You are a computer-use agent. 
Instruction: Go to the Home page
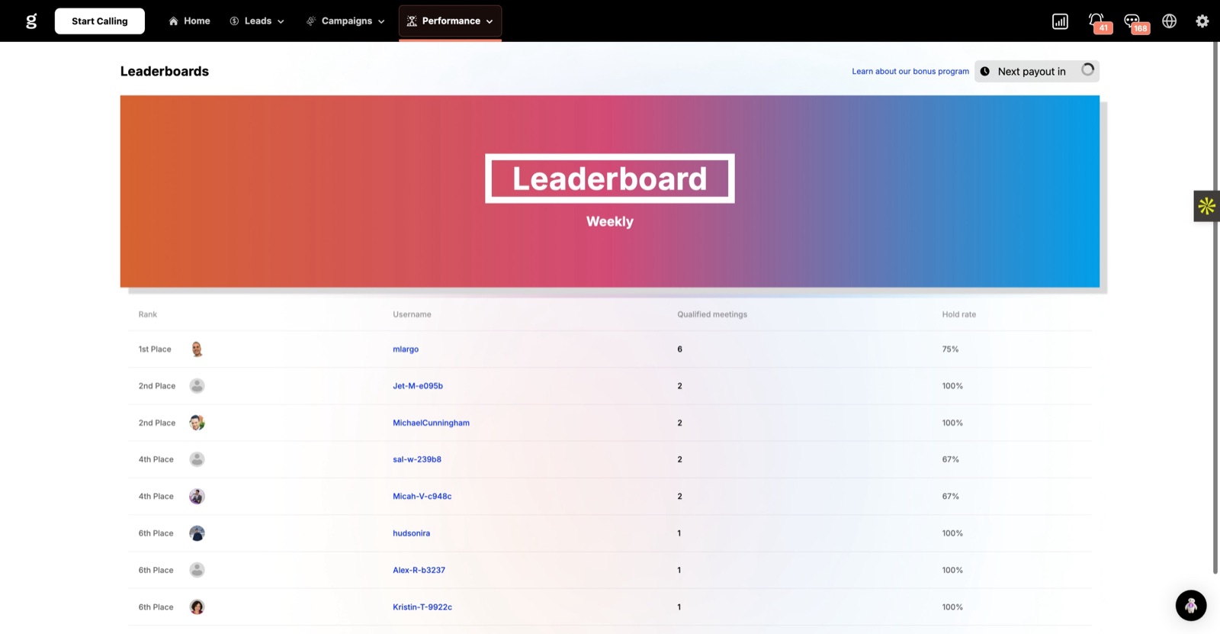coord(189,21)
